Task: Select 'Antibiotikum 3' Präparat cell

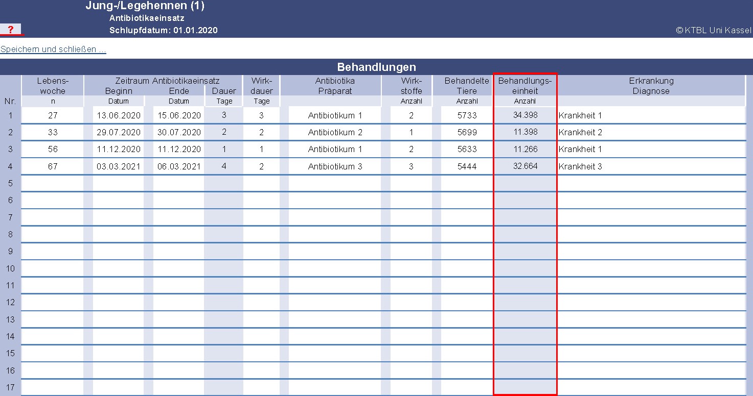Action: coord(335,166)
